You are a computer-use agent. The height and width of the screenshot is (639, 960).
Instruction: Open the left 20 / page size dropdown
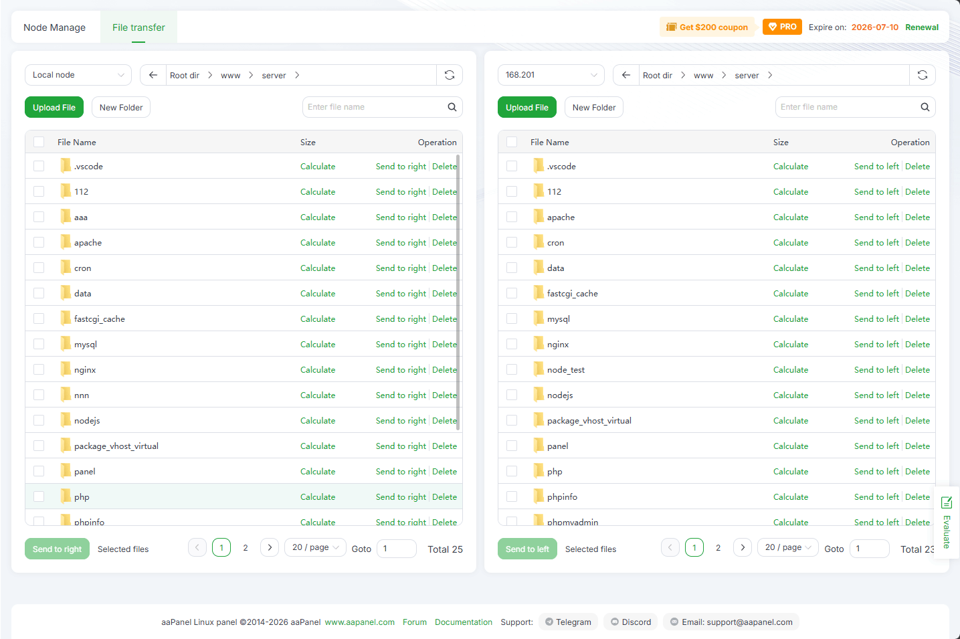point(315,547)
